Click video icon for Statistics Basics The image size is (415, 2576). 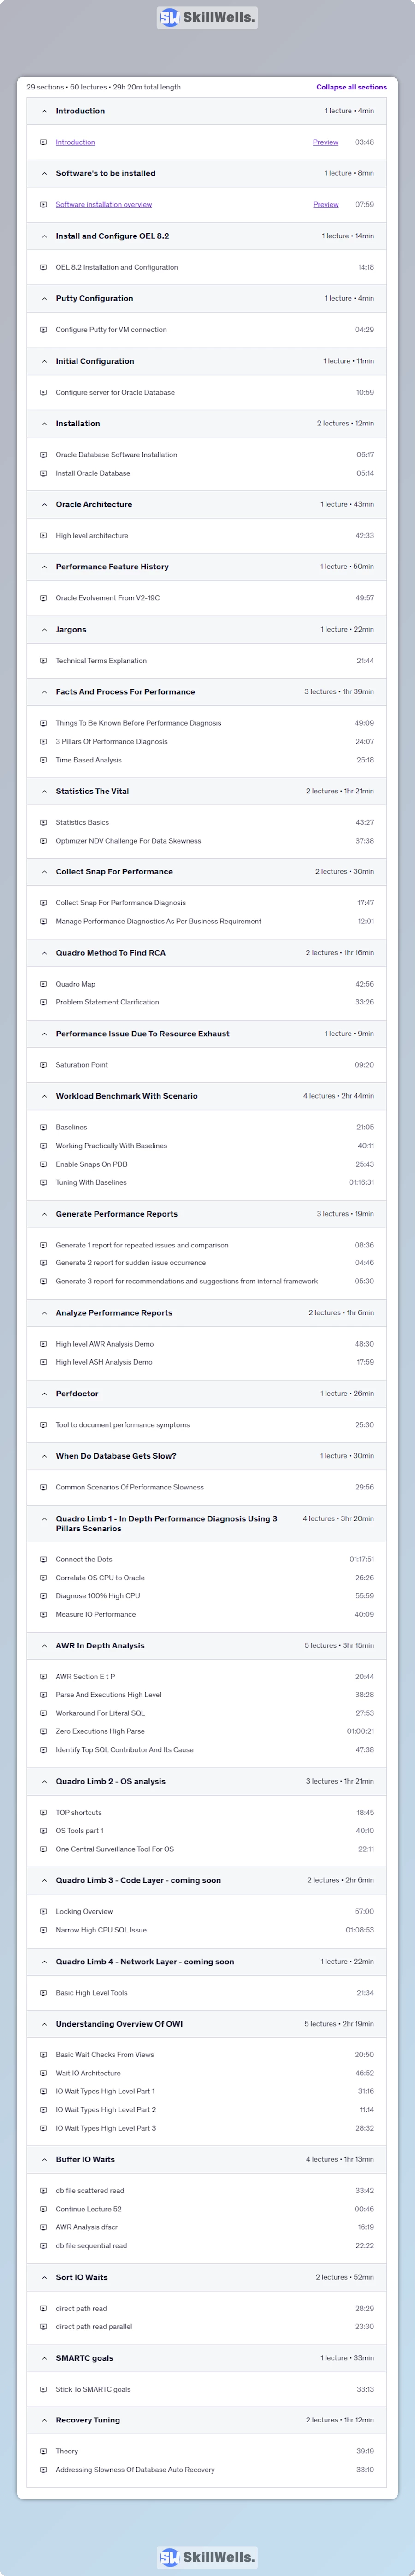(43, 822)
